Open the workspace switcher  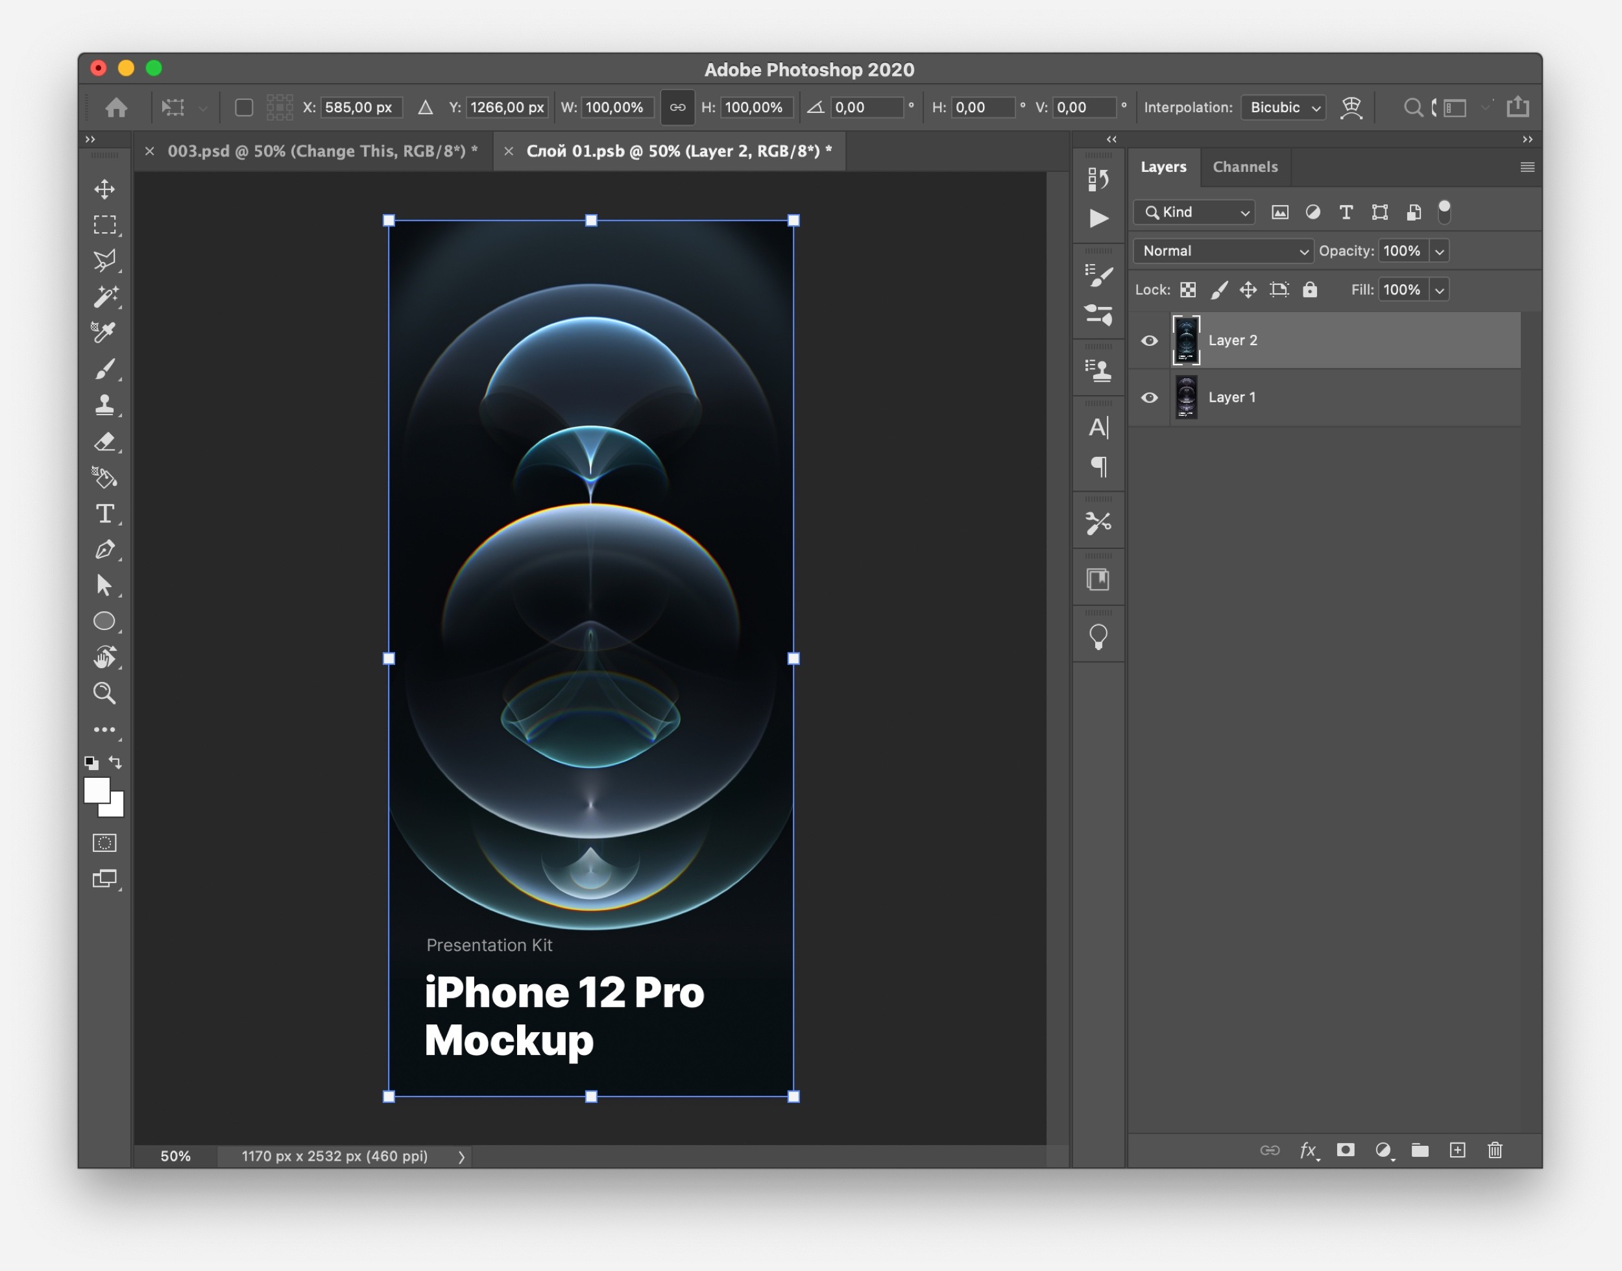pyautogui.click(x=1456, y=108)
